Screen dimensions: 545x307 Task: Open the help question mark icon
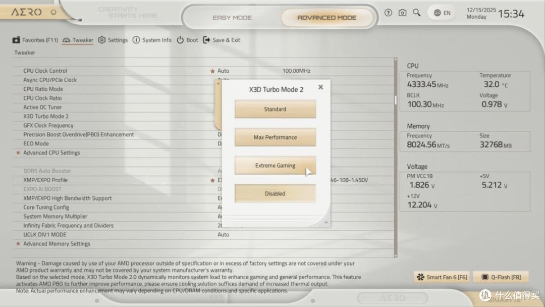click(388, 13)
